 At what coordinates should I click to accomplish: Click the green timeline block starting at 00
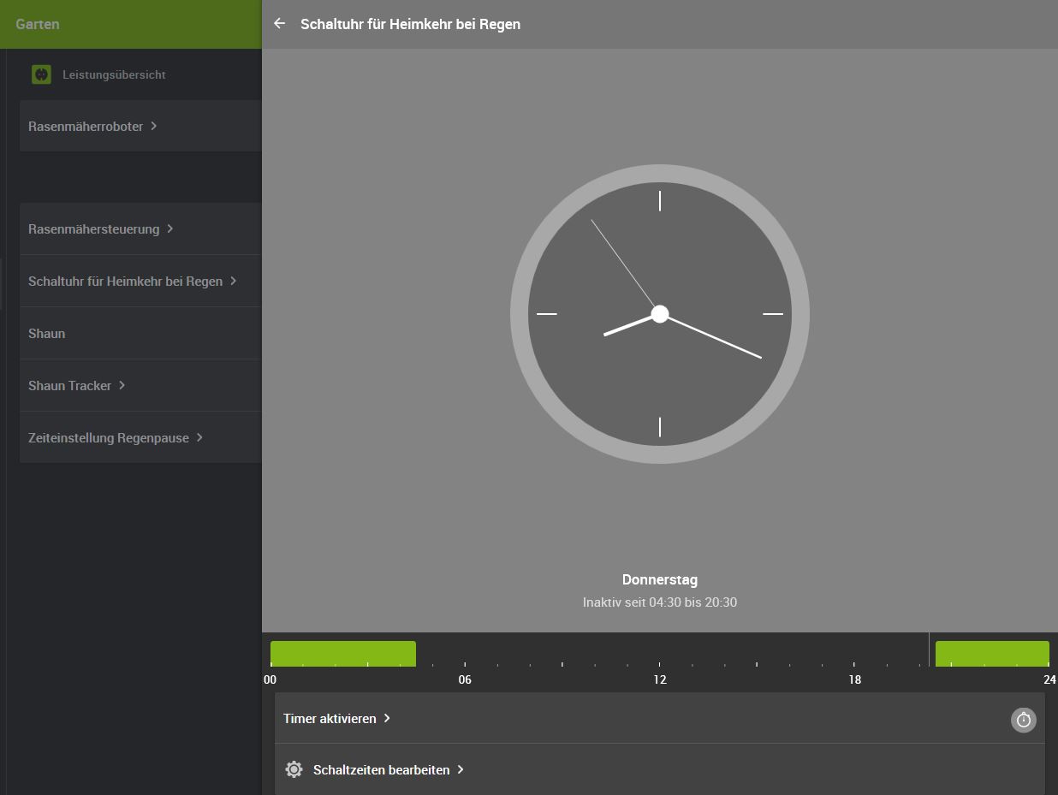(x=342, y=654)
